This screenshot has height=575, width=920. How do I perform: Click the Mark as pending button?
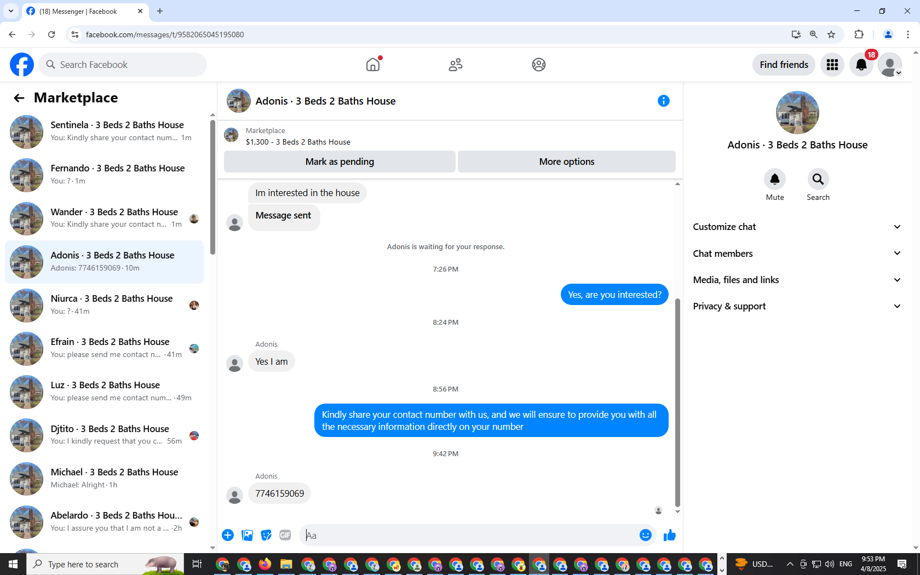coord(340,162)
